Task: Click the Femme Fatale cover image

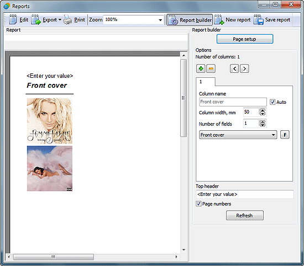Action: click(x=50, y=121)
